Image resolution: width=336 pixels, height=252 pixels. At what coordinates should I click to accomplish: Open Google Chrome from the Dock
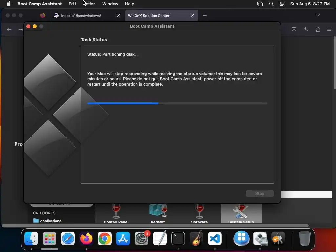105,239
